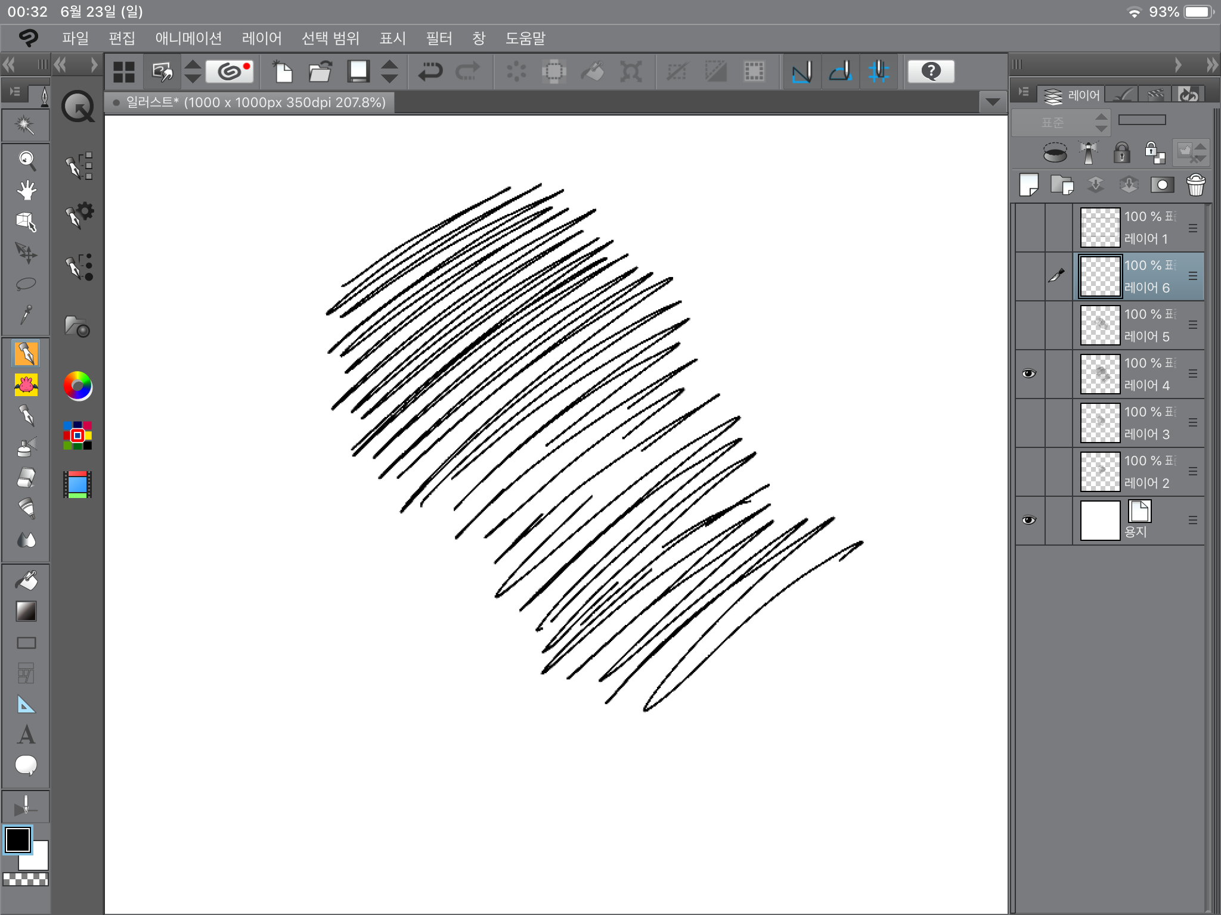This screenshot has width=1221, height=915.
Task: Select the Gradient tool
Action: point(26,611)
